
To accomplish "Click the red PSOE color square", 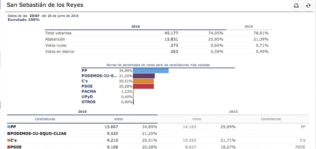I will [9, 147].
